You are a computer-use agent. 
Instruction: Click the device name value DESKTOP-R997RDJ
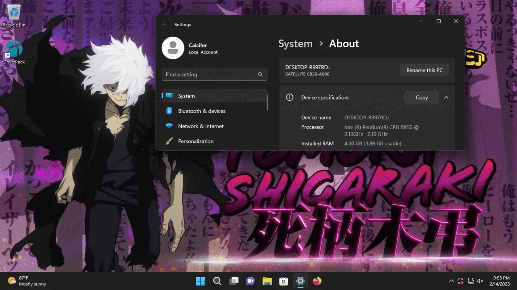click(366, 118)
